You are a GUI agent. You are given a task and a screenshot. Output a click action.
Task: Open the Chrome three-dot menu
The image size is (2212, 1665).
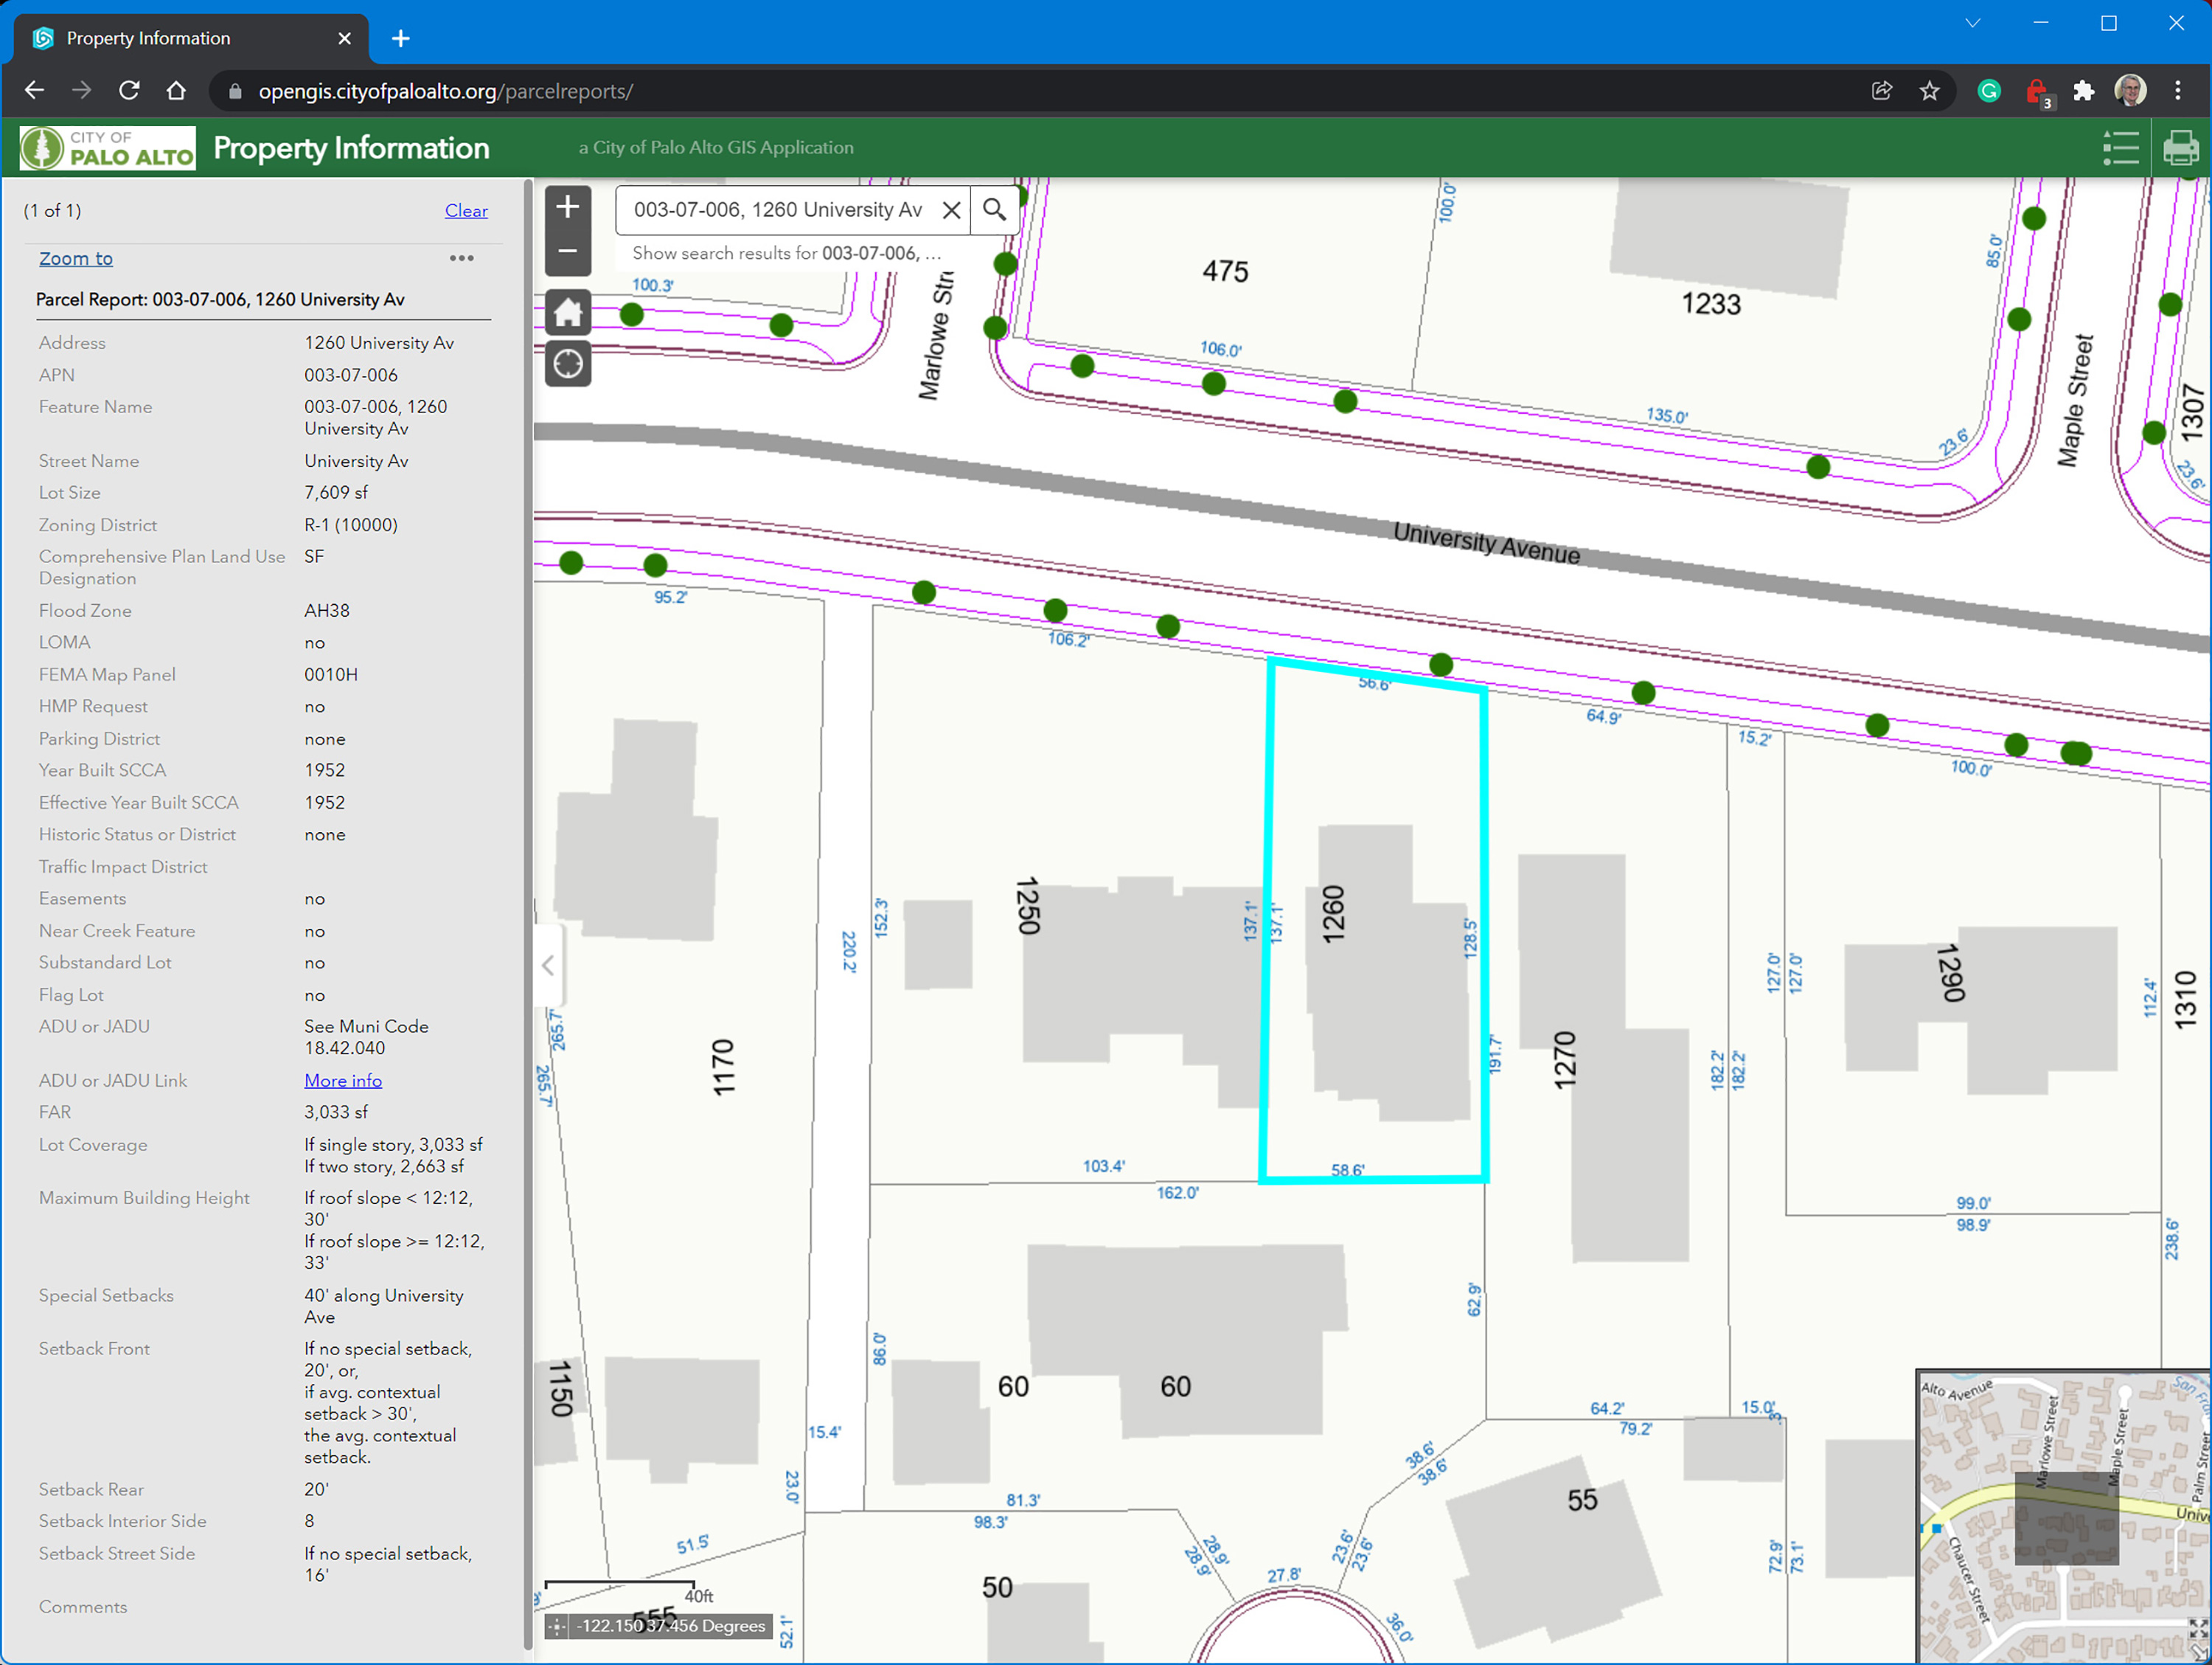point(2178,91)
